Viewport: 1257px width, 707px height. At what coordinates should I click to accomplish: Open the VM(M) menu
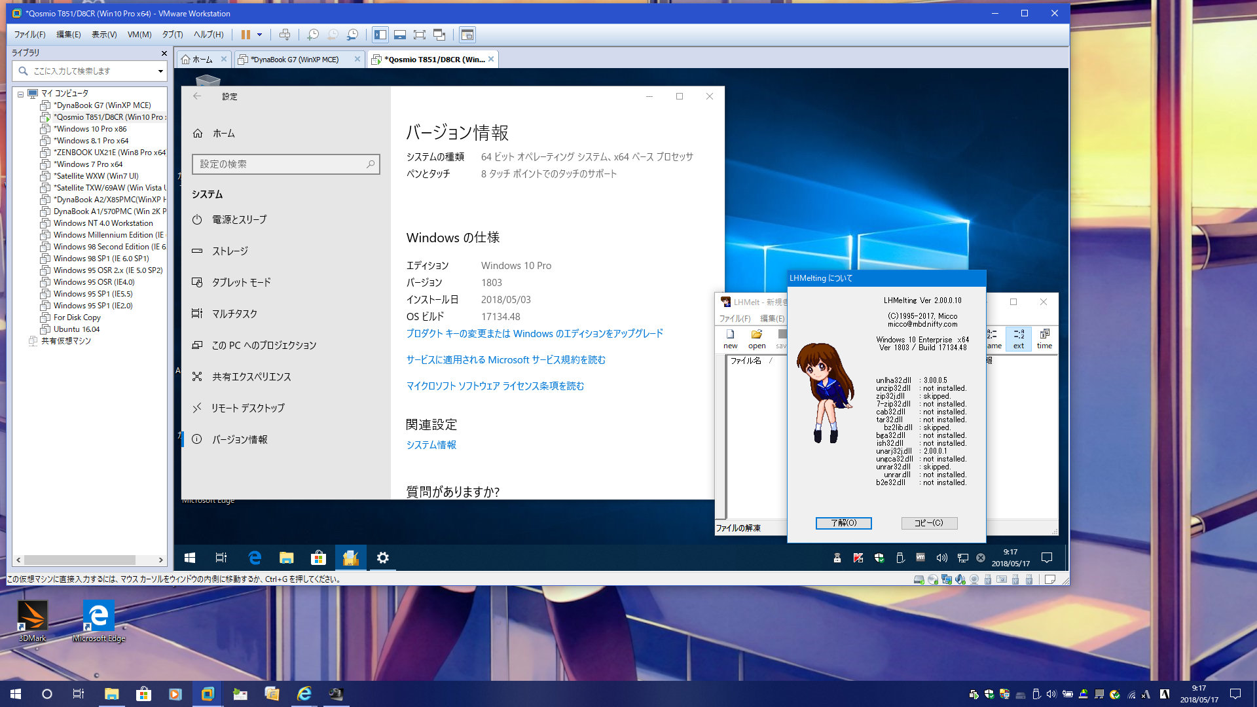tap(139, 35)
